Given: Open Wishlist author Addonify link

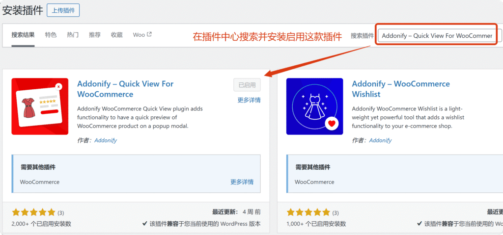Looking at the screenshot, I should [381, 140].
